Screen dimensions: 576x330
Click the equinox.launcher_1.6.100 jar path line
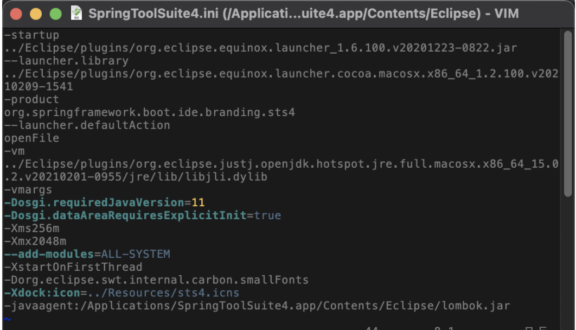[260, 48]
